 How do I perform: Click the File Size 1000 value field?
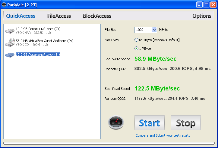[x=143, y=30]
